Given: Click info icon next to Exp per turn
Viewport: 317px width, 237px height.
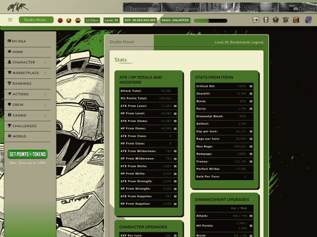Looking at the screenshot, I should [x=251, y=132].
